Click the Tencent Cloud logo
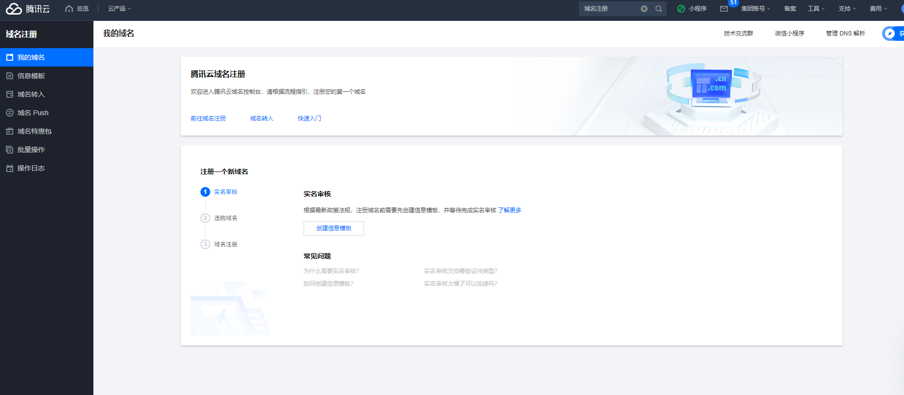The width and height of the screenshot is (904, 395). click(x=28, y=9)
